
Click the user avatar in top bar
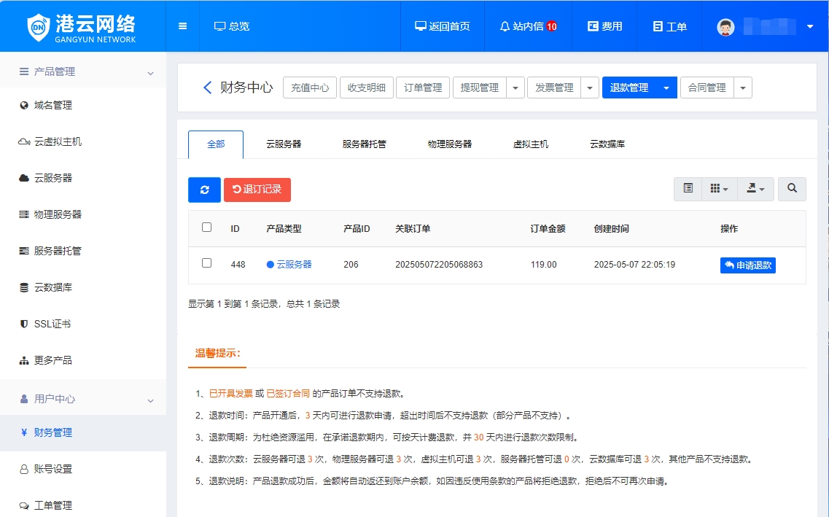click(x=725, y=26)
